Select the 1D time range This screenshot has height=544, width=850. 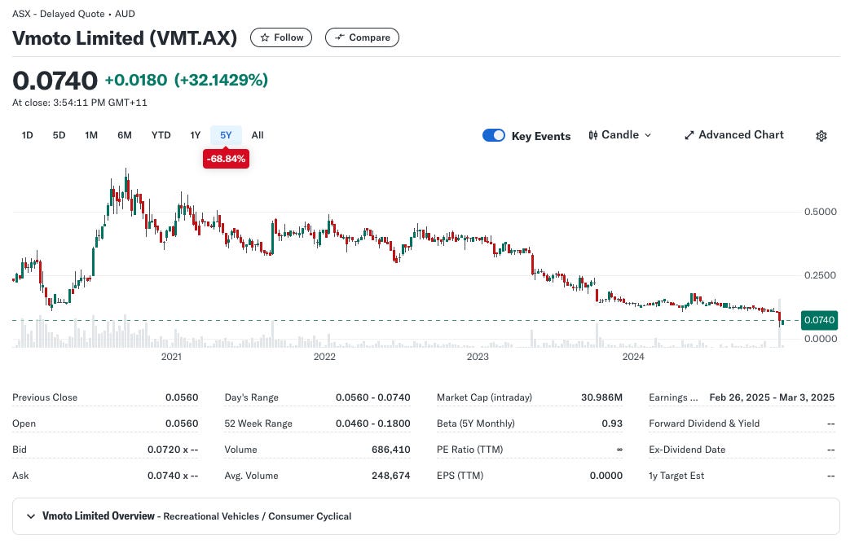tap(27, 135)
